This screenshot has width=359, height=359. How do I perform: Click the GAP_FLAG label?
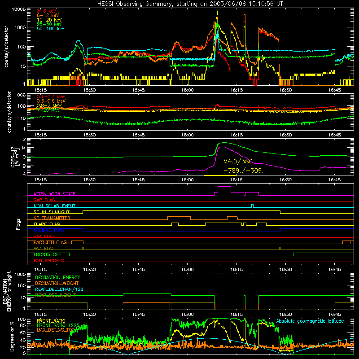[x=44, y=200]
